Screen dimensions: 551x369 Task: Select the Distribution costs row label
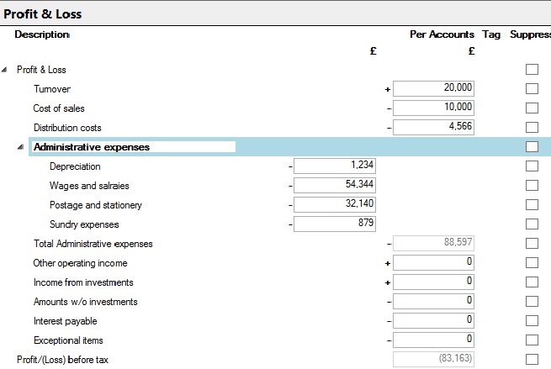coord(67,128)
